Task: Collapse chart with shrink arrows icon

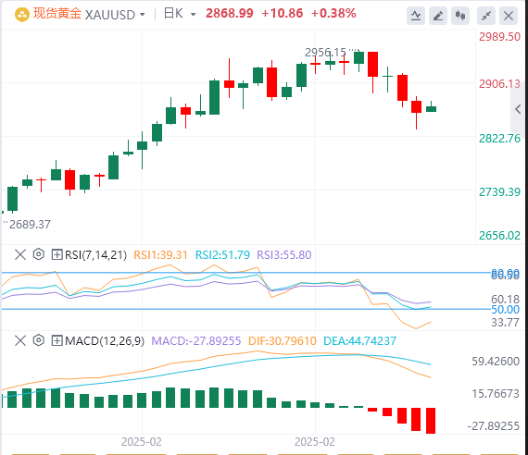Action: 486,15
